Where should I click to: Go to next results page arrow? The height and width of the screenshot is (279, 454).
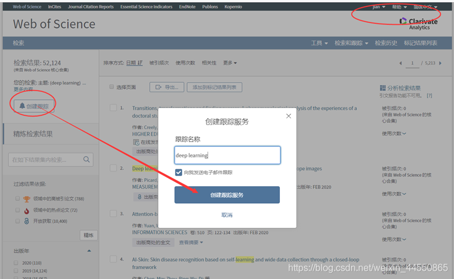click(x=440, y=63)
